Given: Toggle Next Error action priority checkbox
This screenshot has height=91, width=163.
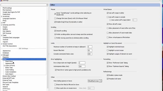Looking at the screenshot, I should coord(56,70).
